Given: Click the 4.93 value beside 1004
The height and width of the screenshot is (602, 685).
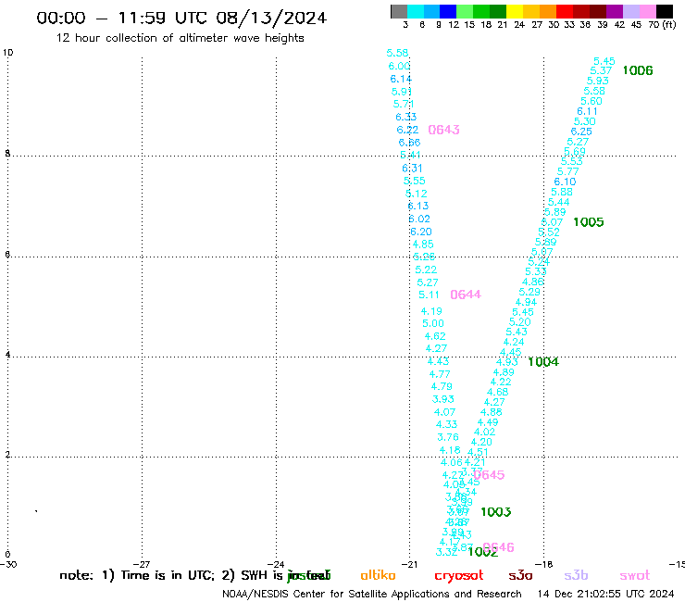Looking at the screenshot, I should (506, 362).
